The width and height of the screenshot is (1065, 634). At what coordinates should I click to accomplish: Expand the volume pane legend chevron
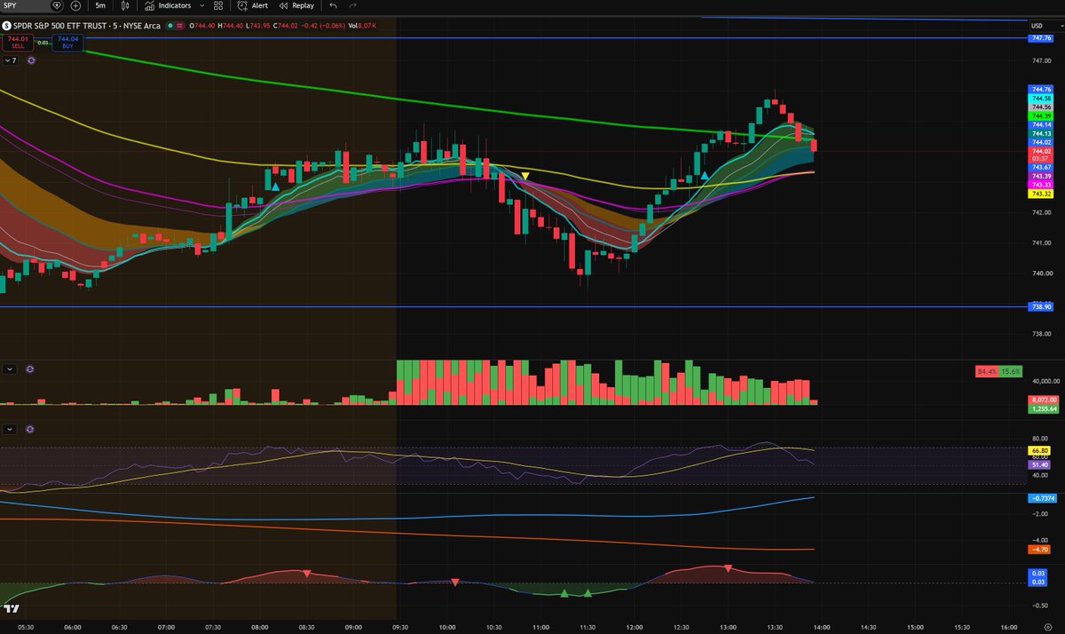pos(9,368)
